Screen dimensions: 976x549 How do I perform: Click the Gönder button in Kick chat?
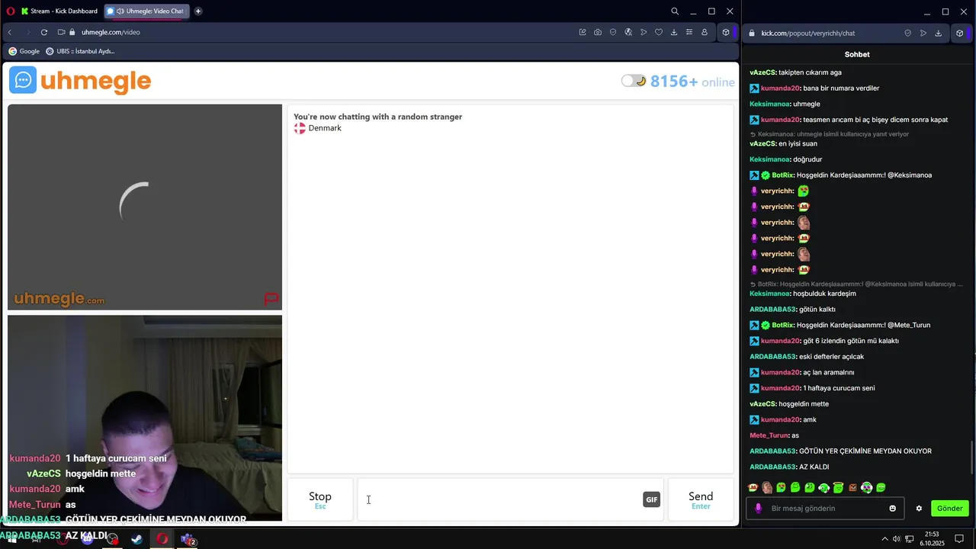949,508
